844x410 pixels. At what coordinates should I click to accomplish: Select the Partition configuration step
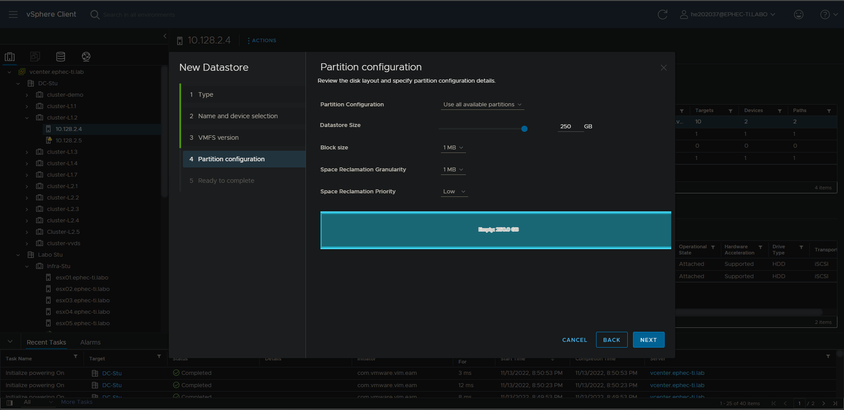pyautogui.click(x=244, y=159)
